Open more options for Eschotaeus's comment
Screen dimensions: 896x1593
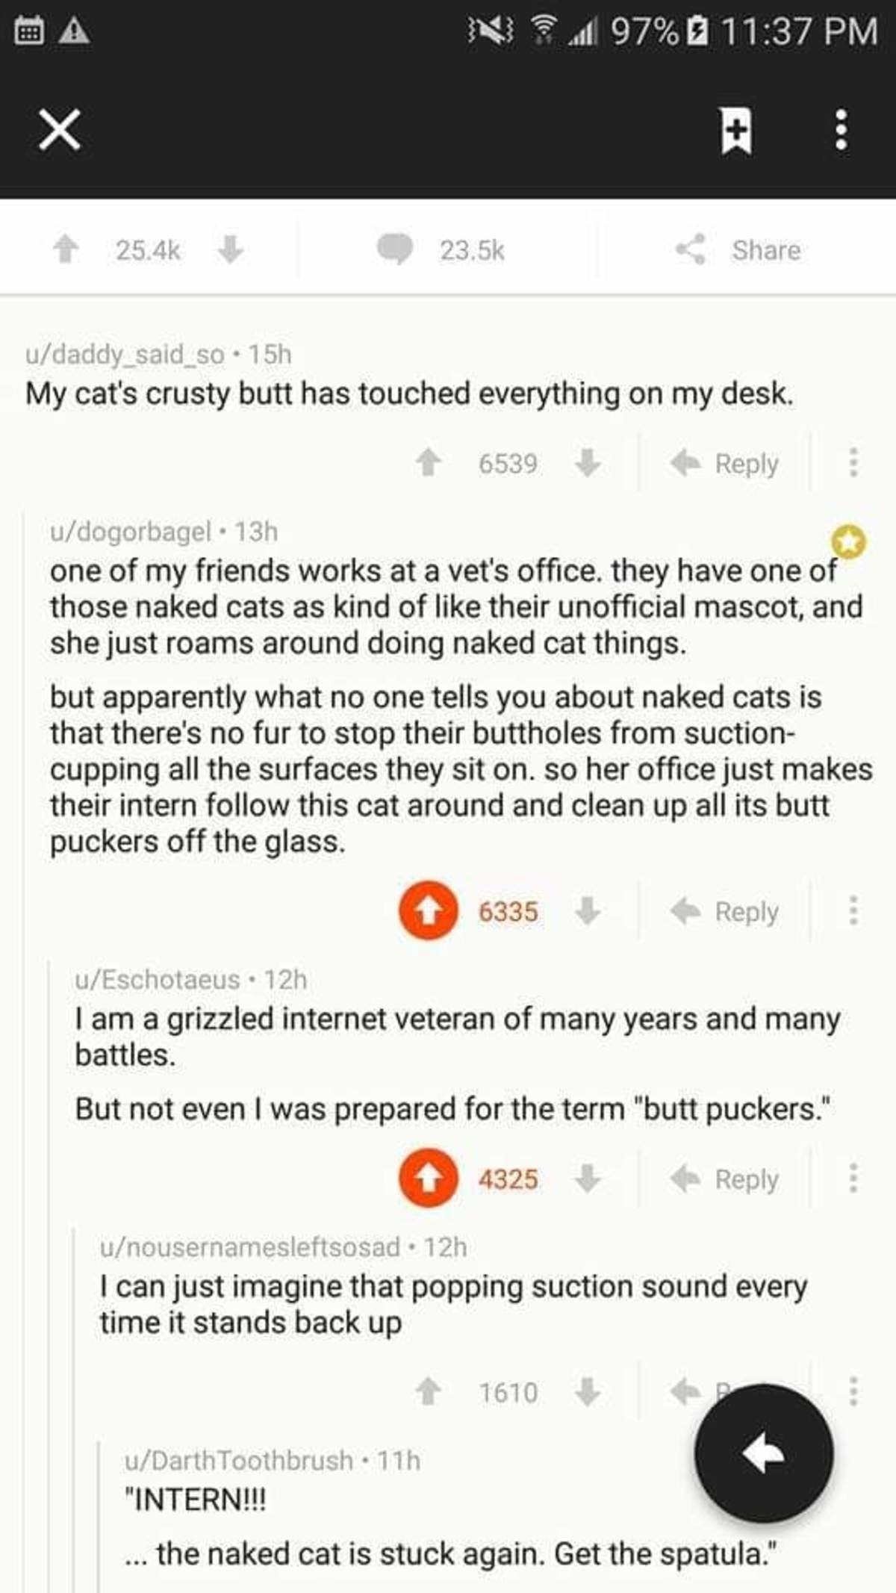tap(853, 1179)
